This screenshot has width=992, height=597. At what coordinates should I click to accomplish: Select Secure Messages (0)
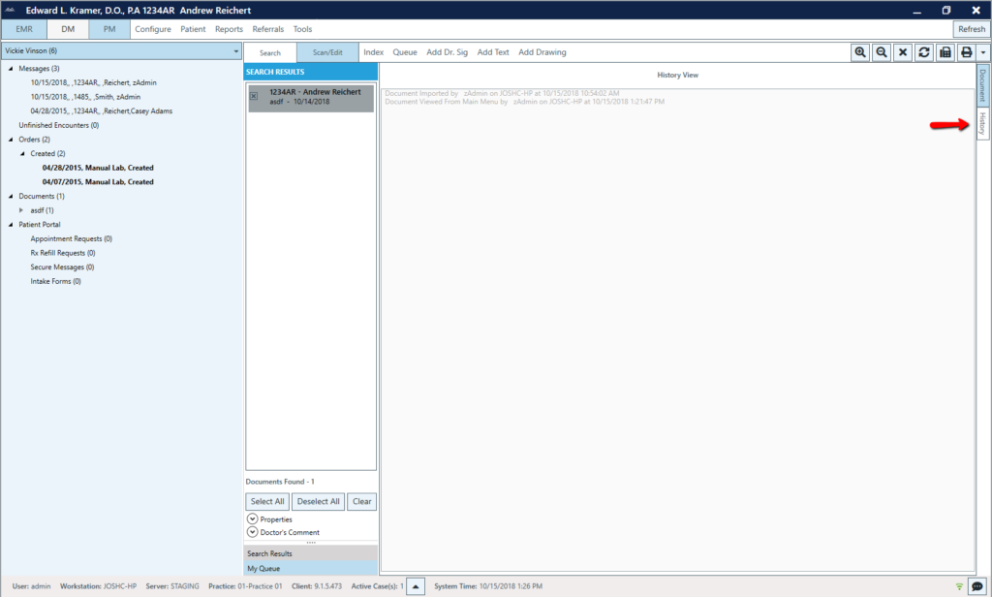click(63, 267)
